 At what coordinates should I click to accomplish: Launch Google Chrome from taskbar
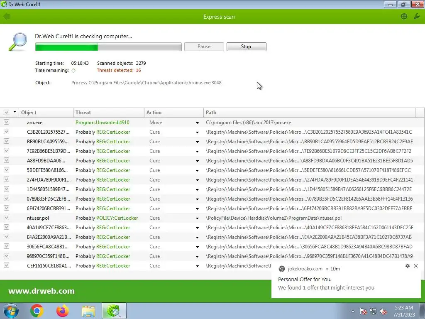pos(37,311)
